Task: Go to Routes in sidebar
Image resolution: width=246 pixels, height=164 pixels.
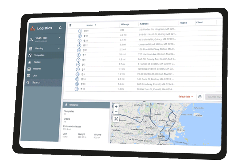Action: tap(37, 62)
